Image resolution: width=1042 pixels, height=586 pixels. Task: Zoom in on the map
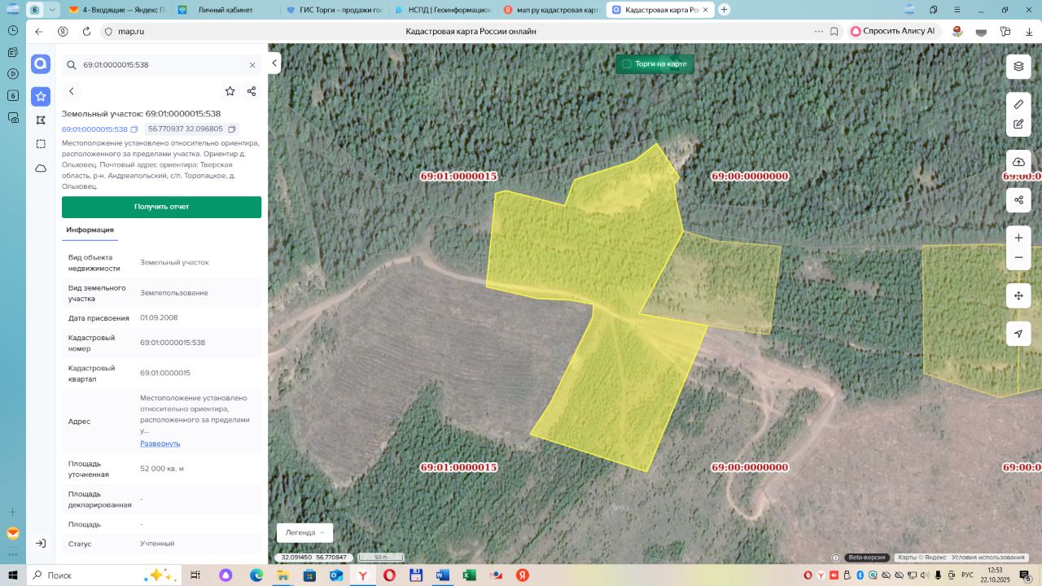tap(1018, 238)
